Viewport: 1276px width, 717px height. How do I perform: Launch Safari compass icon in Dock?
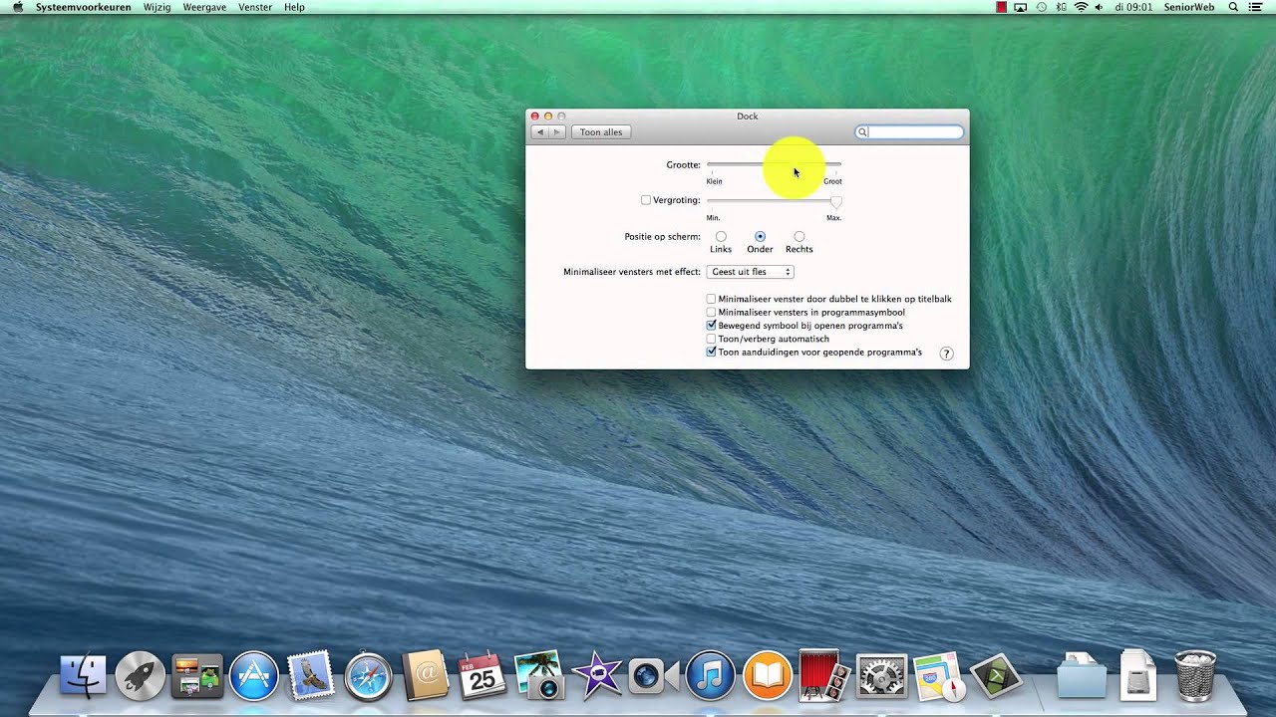(368, 676)
